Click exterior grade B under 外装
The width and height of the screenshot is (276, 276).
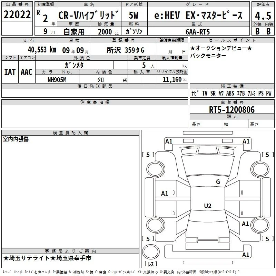pos(257,31)
